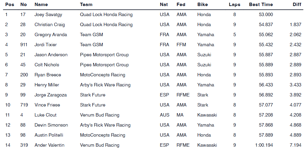Image resolution: width=306 pixels, height=150 pixels.
Task: Select Luke Clout in the results
Action: click(45, 115)
